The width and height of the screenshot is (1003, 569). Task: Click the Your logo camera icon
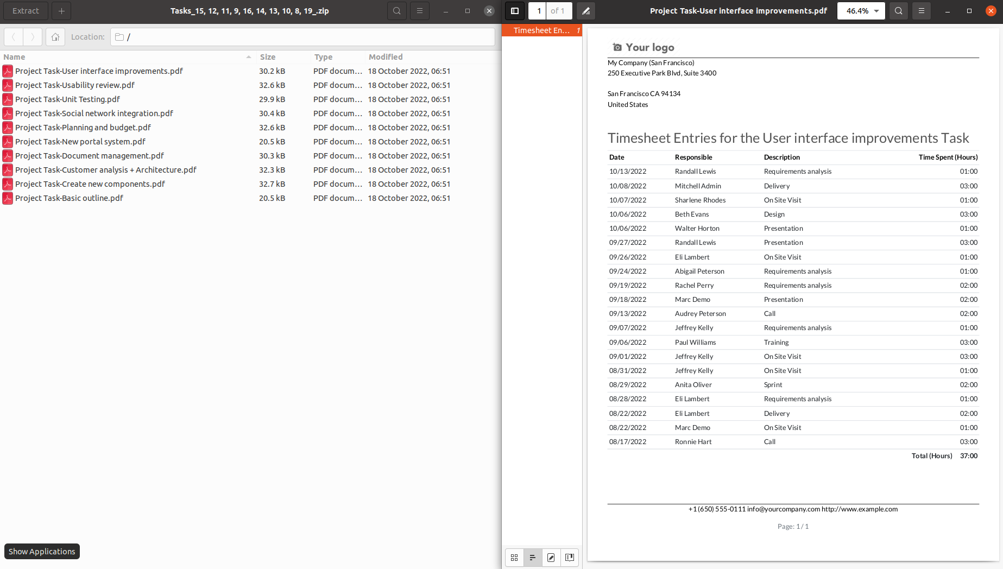click(617, 47)
